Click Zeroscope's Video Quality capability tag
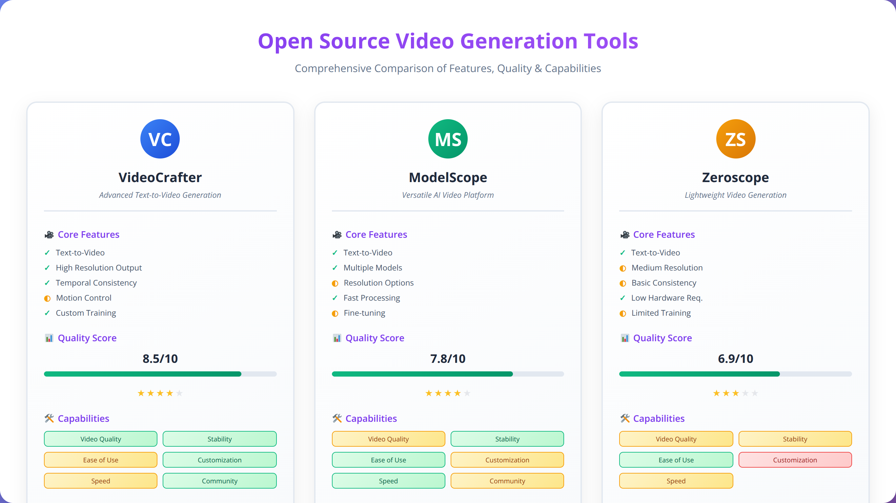Screen dimensions: 896x503 [x=676, y=439]
